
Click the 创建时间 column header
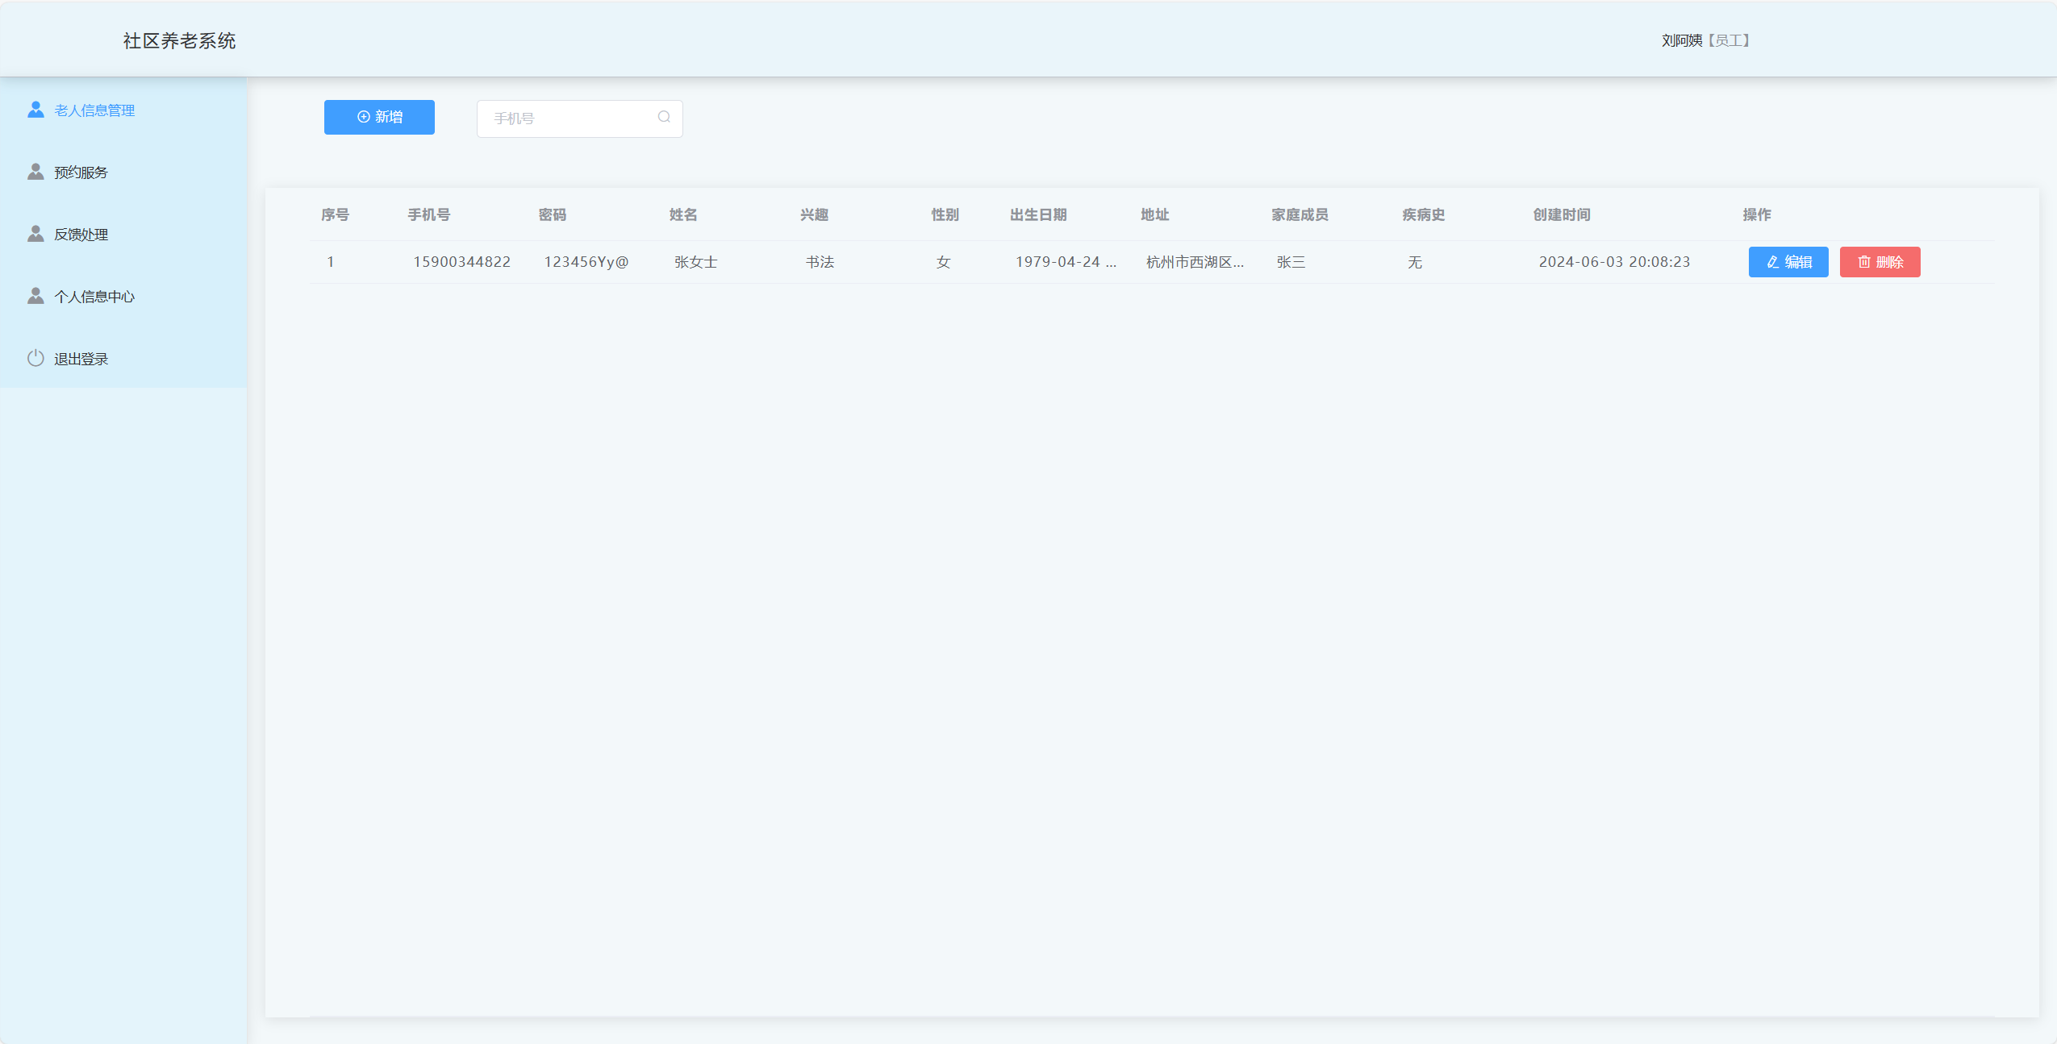coord(1558,214)
